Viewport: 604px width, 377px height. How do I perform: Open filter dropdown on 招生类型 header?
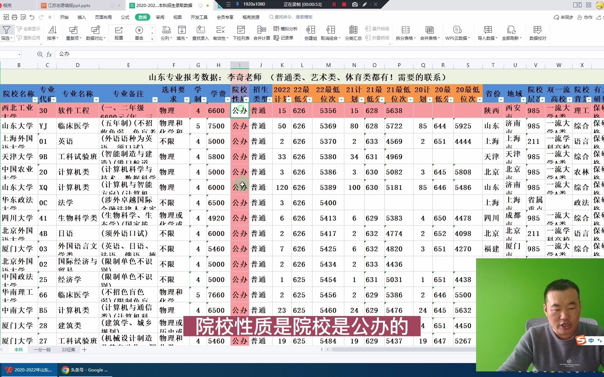pyautogui.click(x=269, y=100)
